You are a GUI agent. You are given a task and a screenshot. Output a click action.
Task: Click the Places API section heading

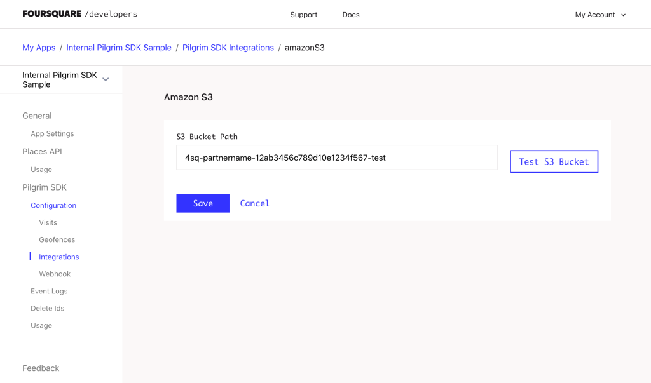pyautogui.click(x=42, y=151)
